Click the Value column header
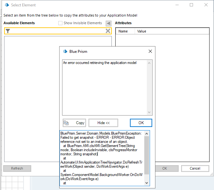The width and height of the screenshot is (214, 190). tap(142, 31)
